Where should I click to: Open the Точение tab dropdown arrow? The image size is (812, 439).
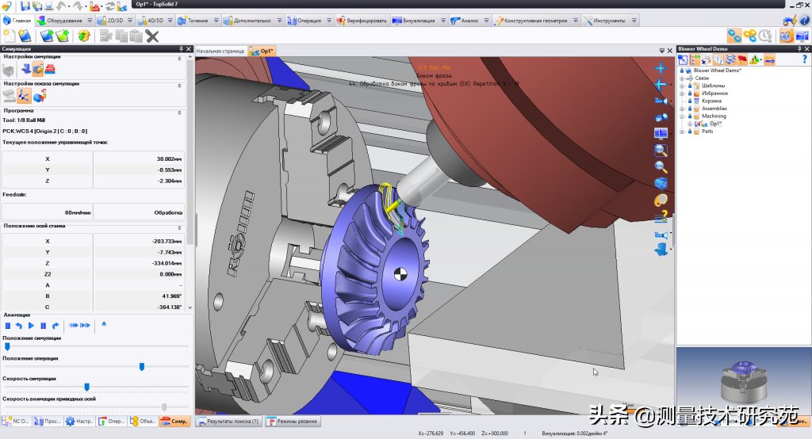tap(216, 21)
